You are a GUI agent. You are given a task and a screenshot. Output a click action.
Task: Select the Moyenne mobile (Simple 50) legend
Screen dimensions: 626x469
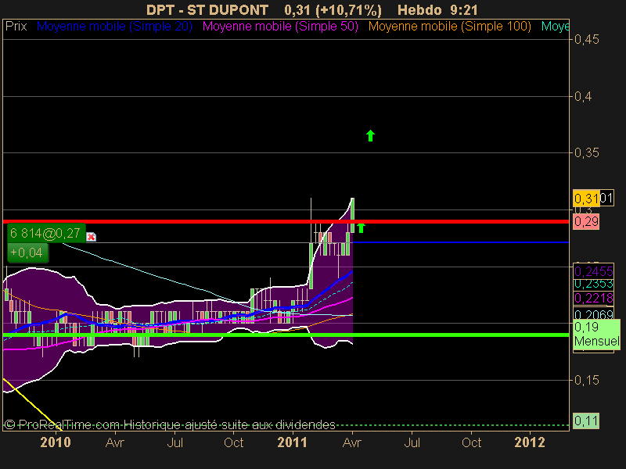point(280,27)
